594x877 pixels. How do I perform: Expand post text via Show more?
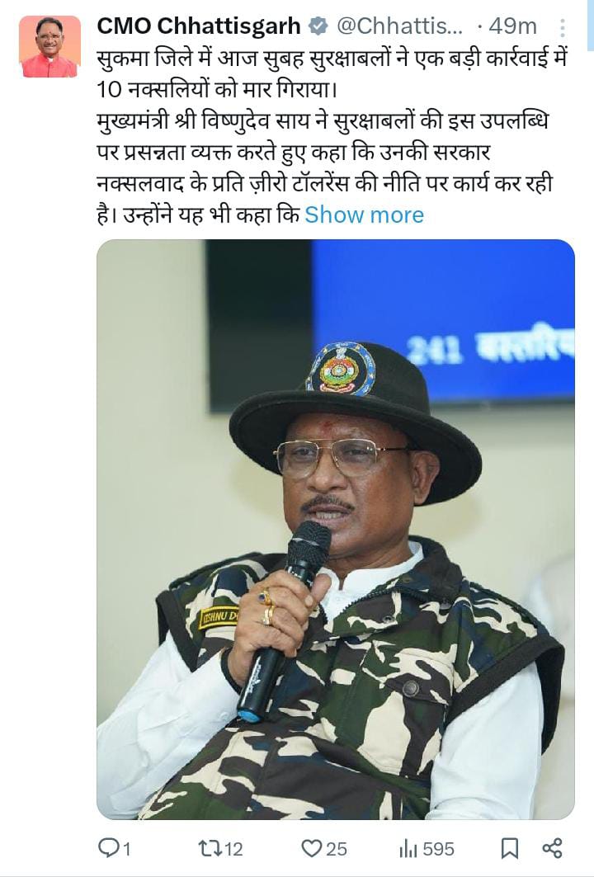(x=364, y=215)
